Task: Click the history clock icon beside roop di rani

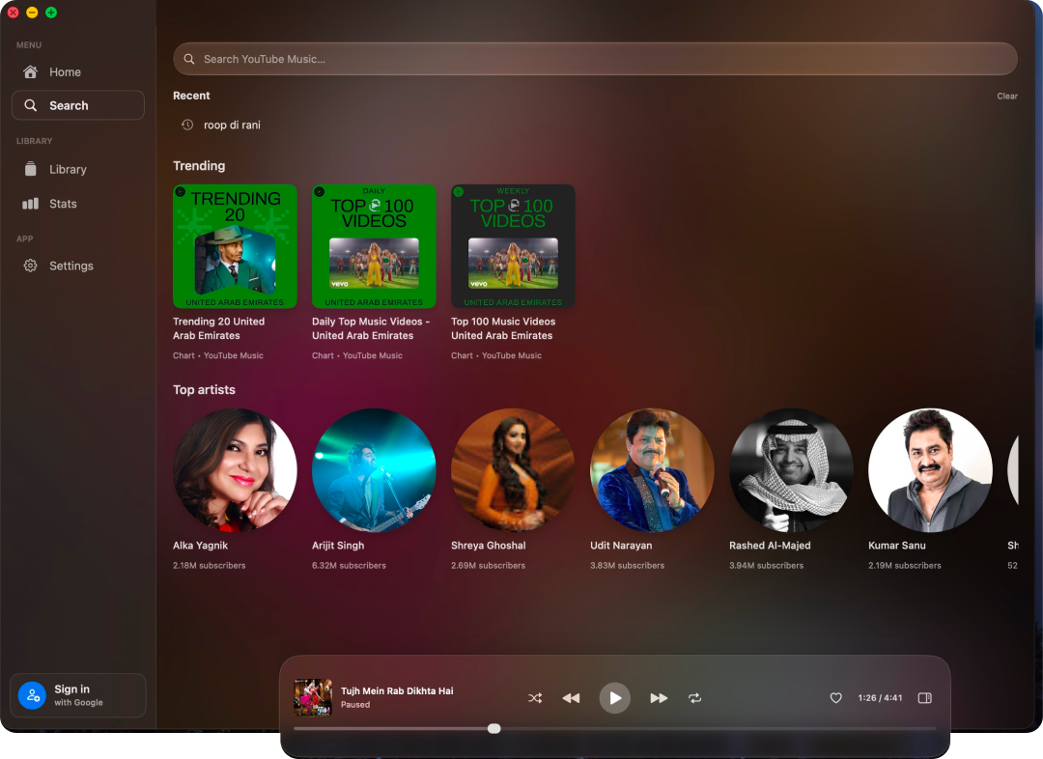Action: (x=187, y=125)
